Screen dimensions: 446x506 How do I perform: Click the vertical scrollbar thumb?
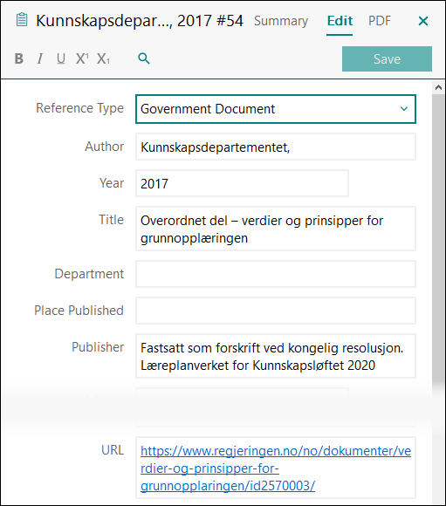coord(438,239)
